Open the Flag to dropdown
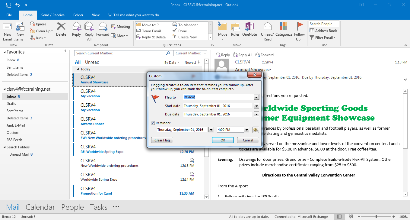The height and width of the screenshot is (220, 410). click(256, 97)
